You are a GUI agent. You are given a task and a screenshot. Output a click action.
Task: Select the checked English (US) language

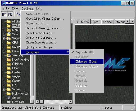tap(87, 52)
